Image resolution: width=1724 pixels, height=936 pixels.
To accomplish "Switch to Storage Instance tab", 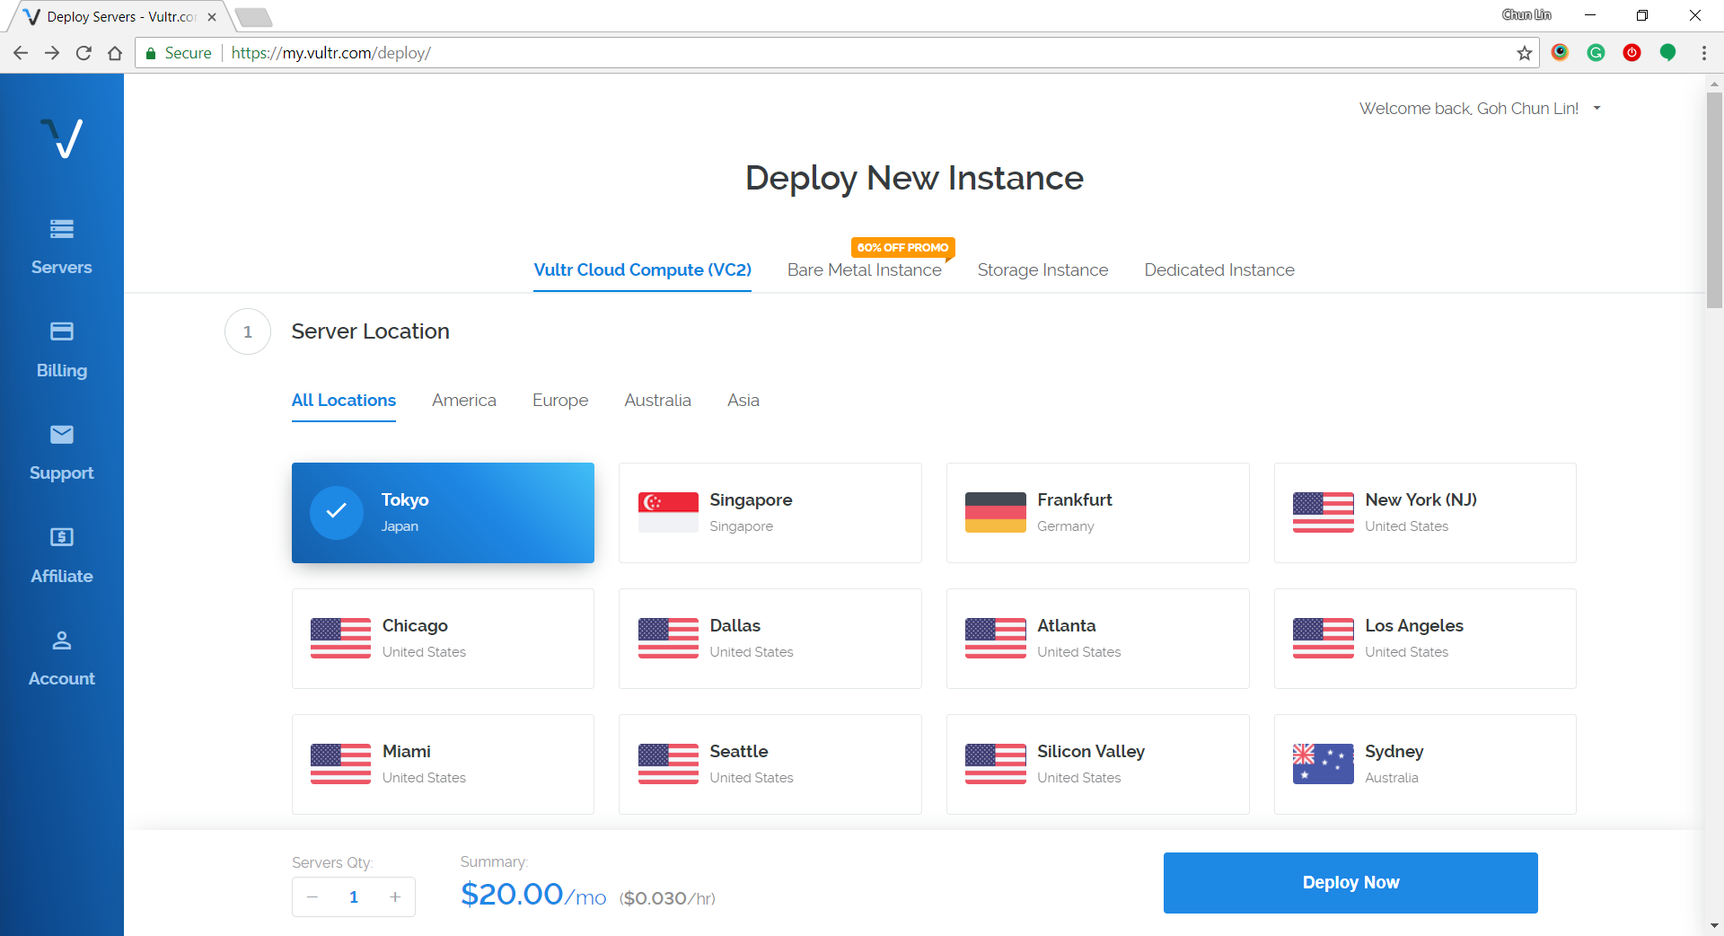I will tap(1042, 270).
